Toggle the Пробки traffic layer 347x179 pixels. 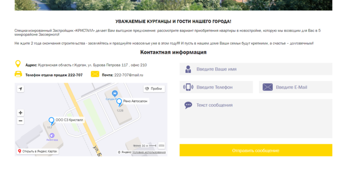point(154,89)
